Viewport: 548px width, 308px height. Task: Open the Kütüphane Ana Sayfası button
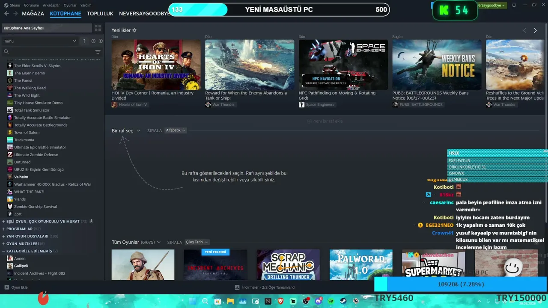coord(46,28)
